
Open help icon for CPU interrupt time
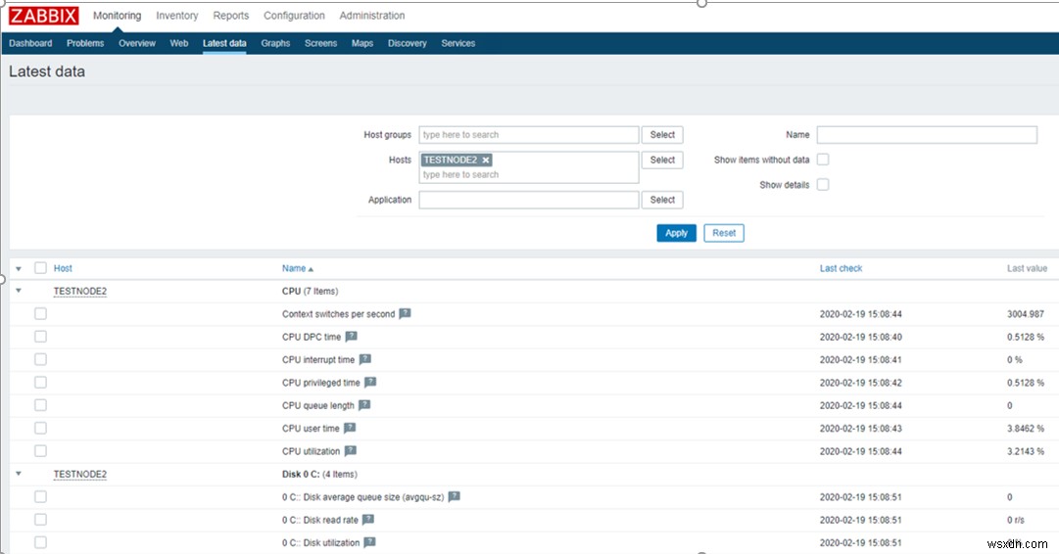tap(364, 359)
